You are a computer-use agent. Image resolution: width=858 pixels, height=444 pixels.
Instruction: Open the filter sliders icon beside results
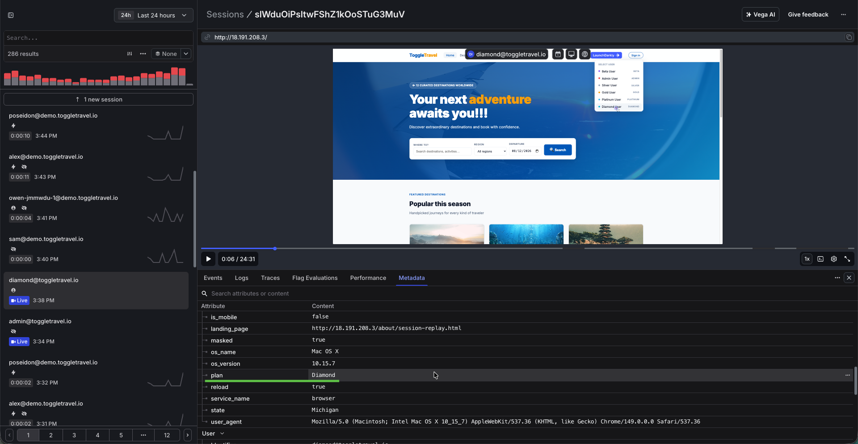[130, 54]
